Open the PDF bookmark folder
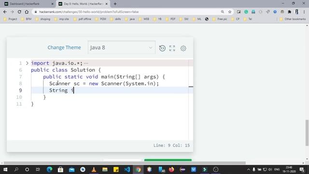The image size is (309, 174). [170, 19]
